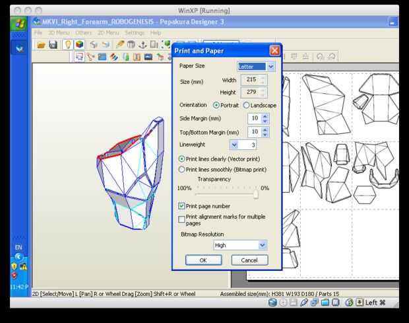Click the VirtualBox display status icon
This screenshot has width=409, height=323.
(335, 303)
